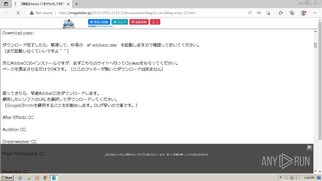Viewport: 322px width, 181px height.
Task: View the Not secure site information
Action: point(41,13)
